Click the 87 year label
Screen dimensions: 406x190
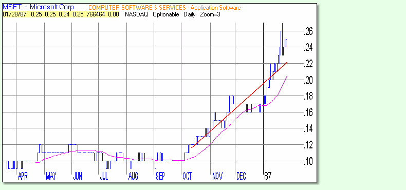tap(268, 177)
